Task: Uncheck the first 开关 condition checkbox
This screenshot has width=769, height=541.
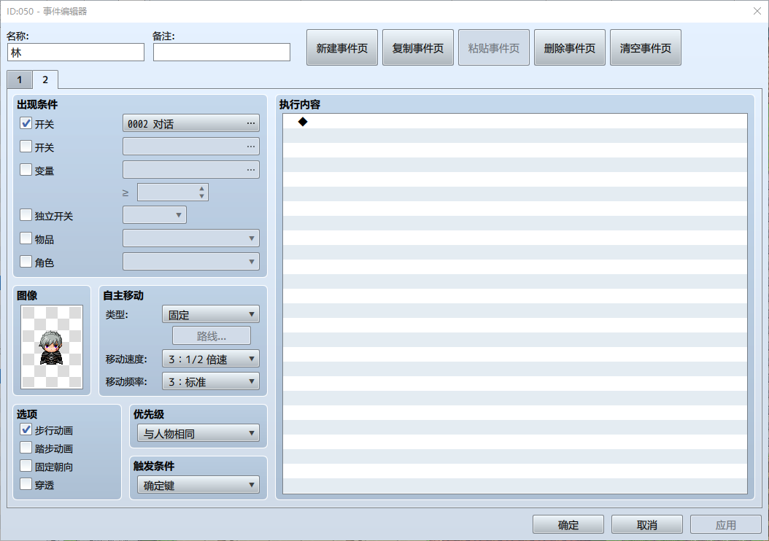Action: (26, 123)
